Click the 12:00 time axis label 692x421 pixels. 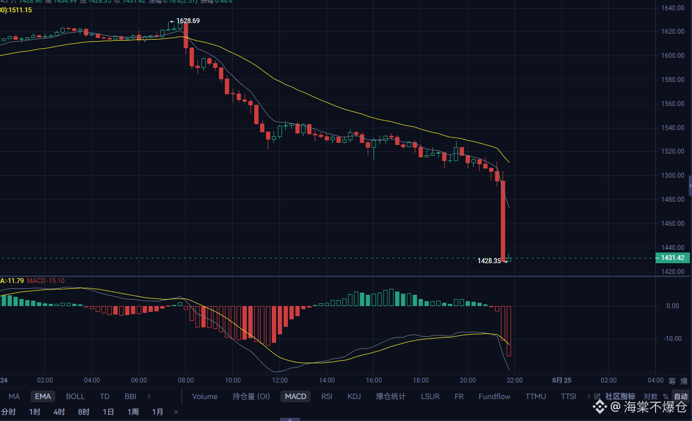pyautogui.click(x=279, y=380)
